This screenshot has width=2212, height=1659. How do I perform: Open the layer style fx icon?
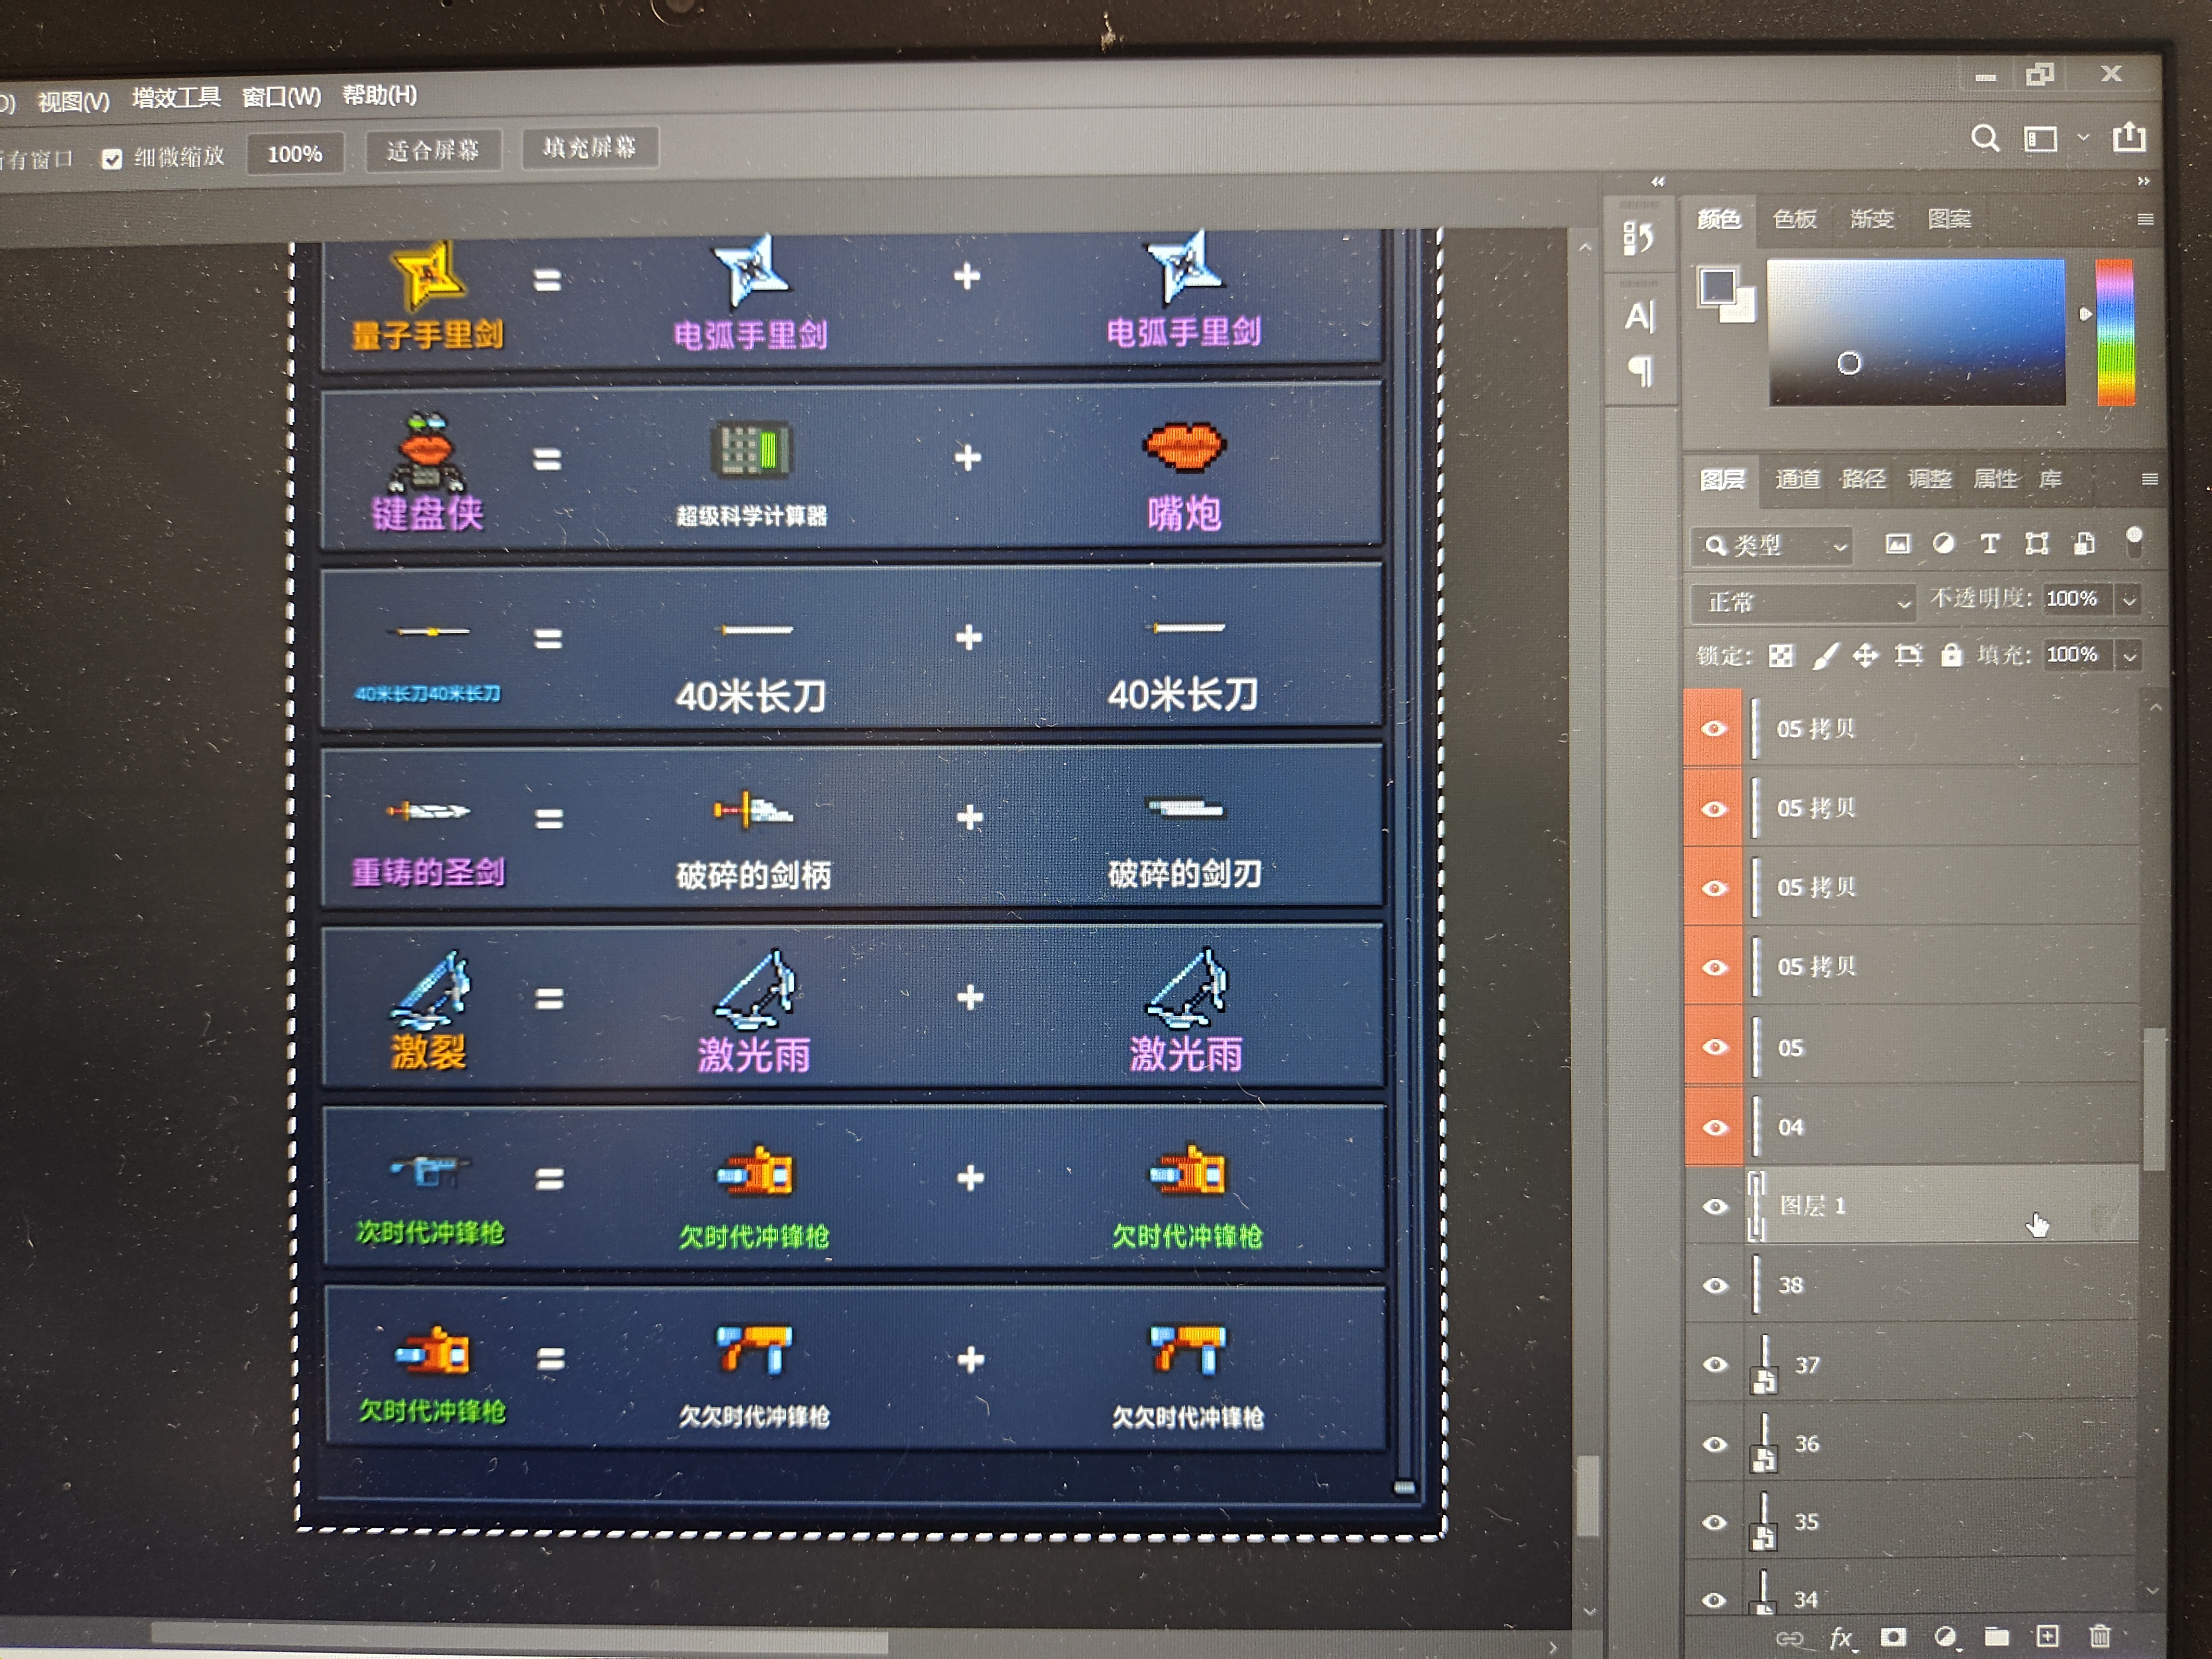pyautogui.click(x=1841, y=1637)
